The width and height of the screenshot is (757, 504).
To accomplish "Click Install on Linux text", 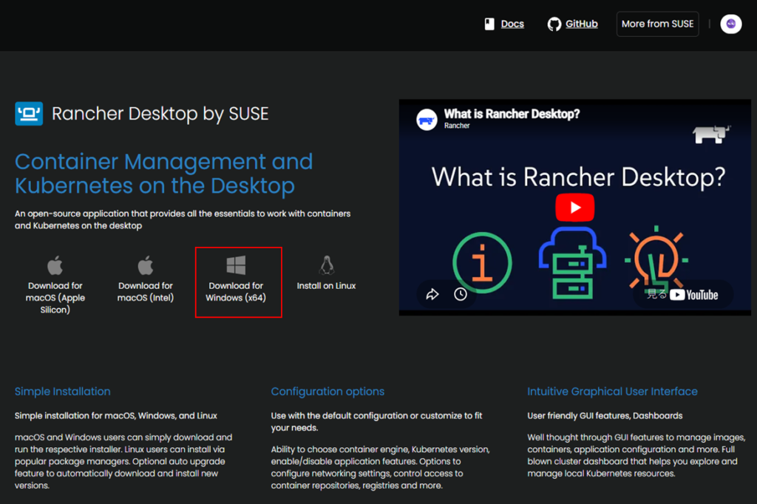I will click(326, 286).
